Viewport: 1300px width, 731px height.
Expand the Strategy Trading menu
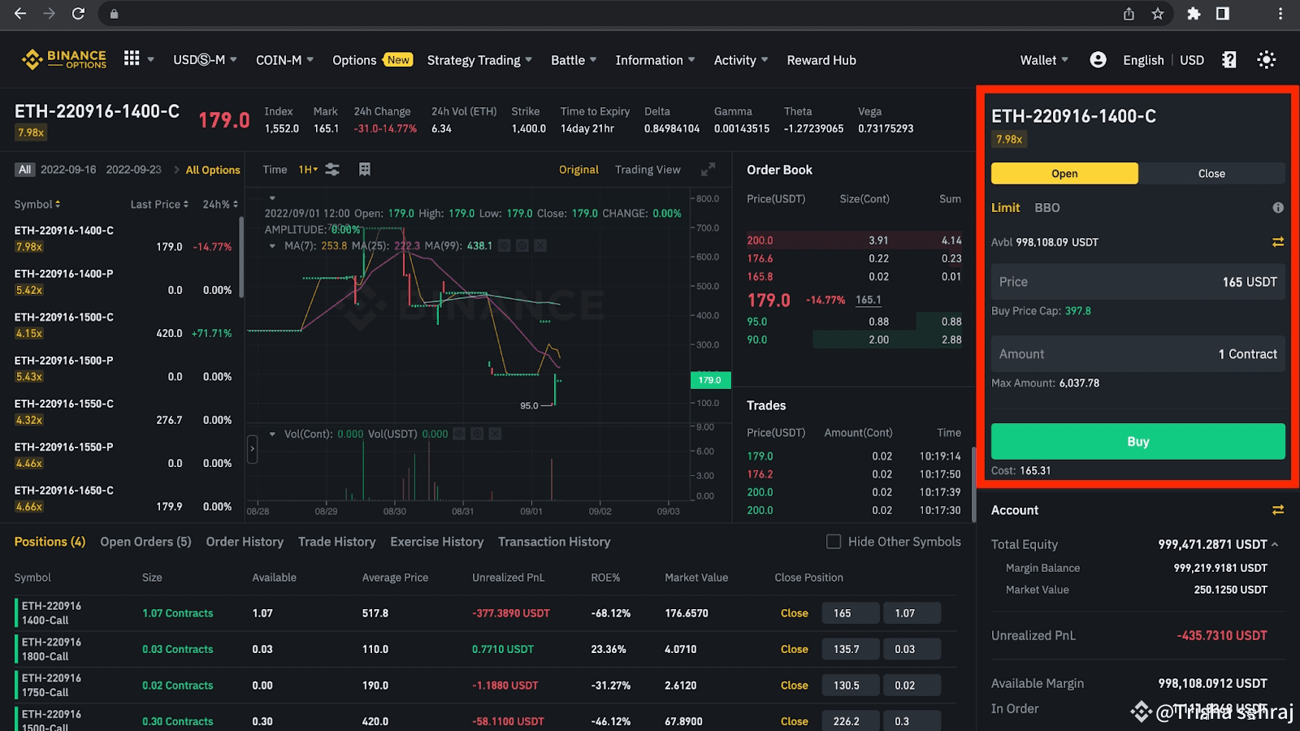479,60
